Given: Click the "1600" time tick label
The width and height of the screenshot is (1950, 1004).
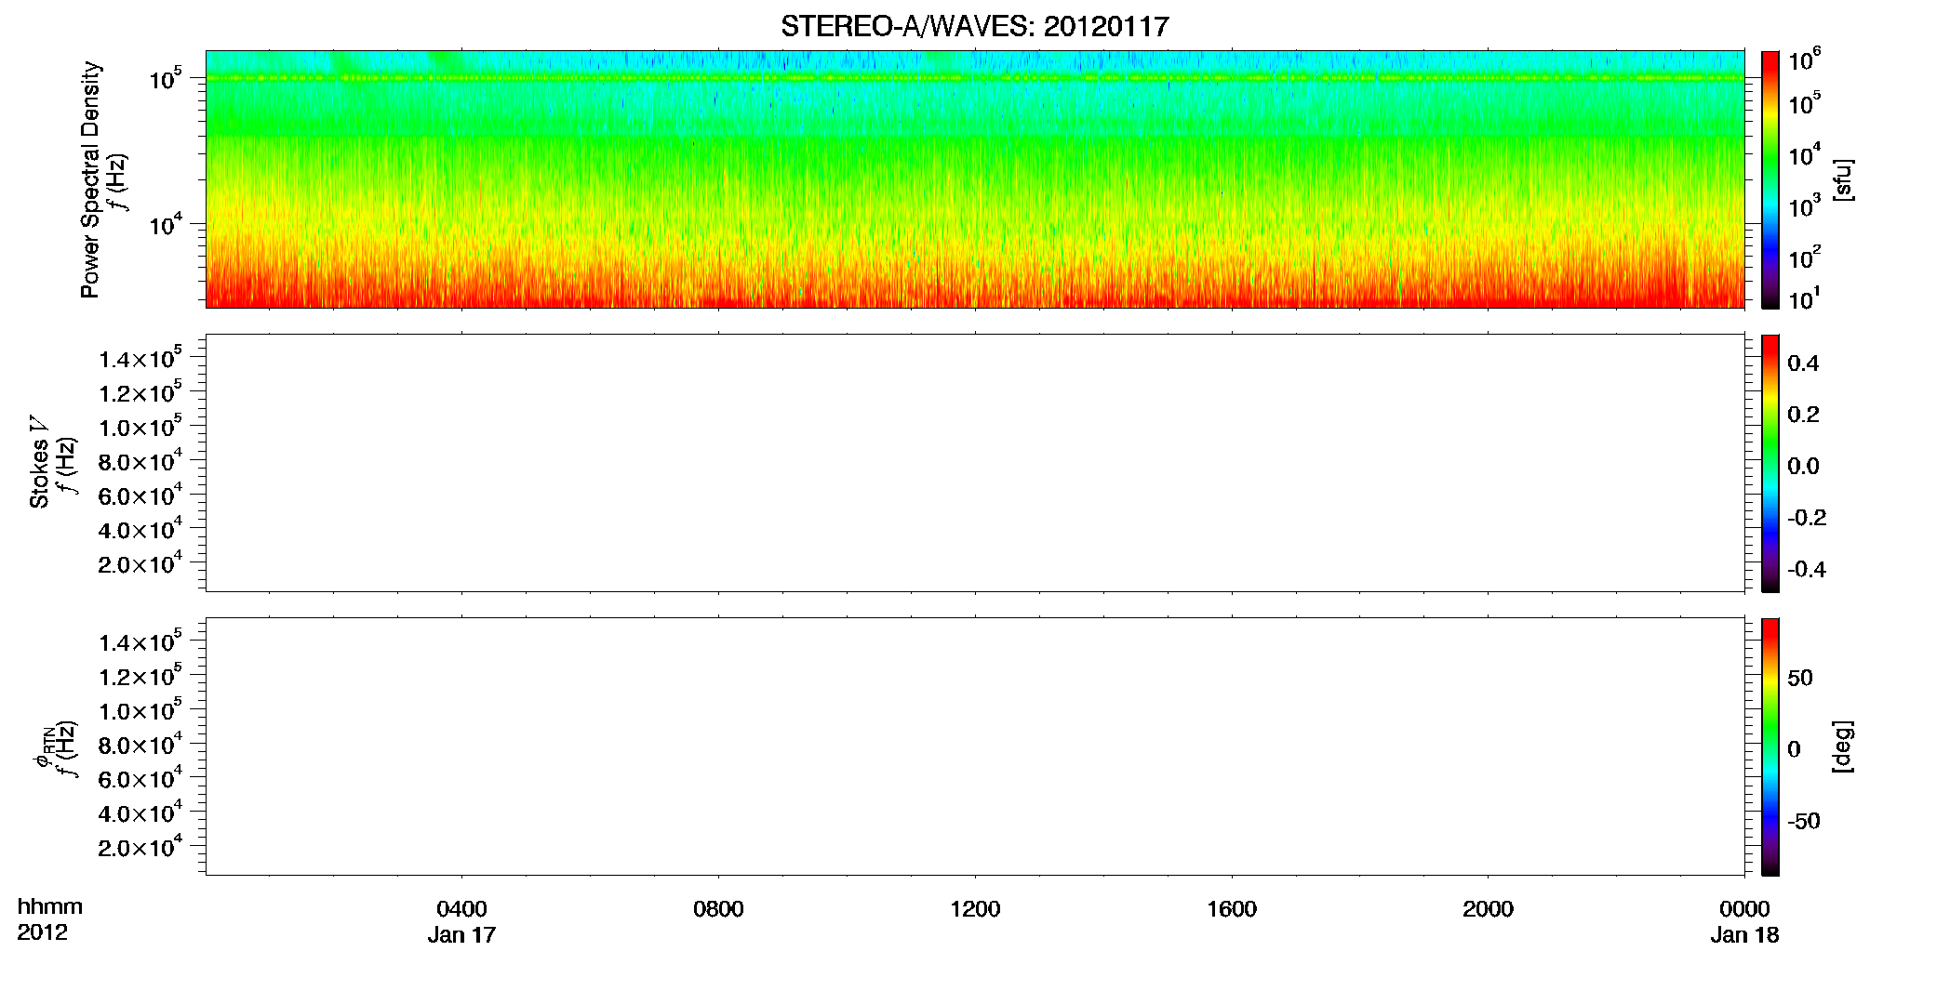Looking at the screenshot, I should (x=1232, y=909).
